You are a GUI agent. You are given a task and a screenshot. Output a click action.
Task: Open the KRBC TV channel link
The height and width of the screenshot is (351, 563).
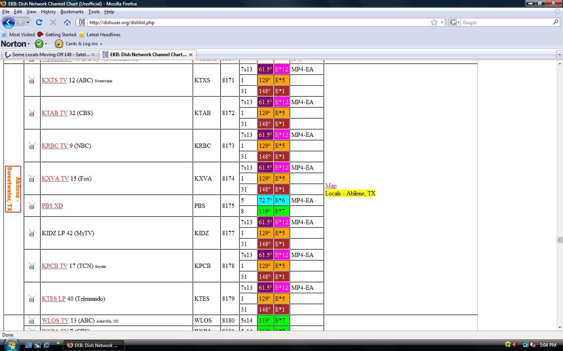pos(55,146)
